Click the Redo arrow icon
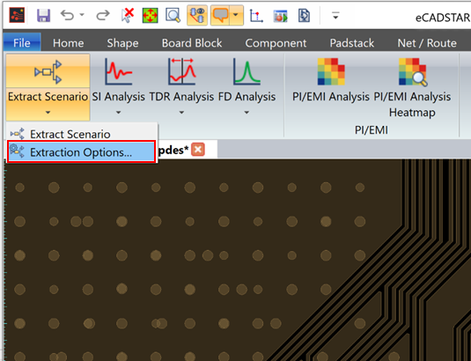471x361 pixels. [x=103, y=15]
